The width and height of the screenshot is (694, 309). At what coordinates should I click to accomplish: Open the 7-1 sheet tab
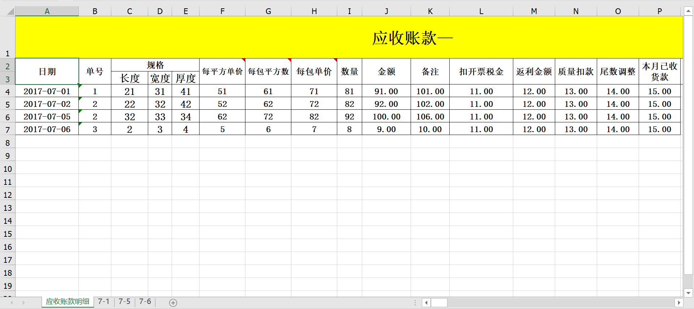104,301
